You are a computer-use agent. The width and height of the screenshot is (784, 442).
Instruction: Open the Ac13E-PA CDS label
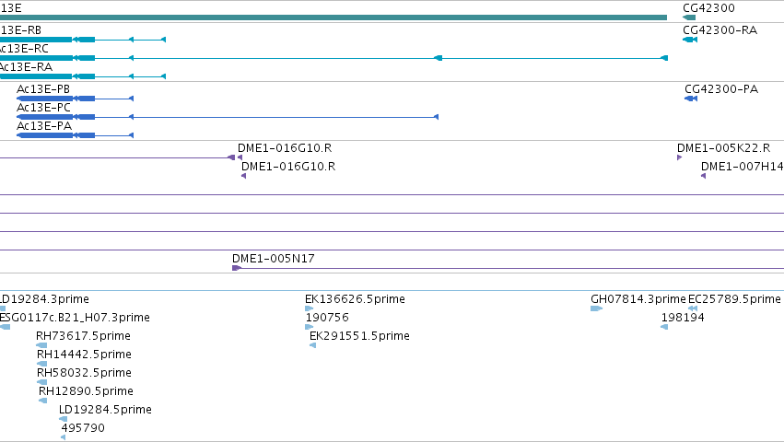(x=44, y=126)
